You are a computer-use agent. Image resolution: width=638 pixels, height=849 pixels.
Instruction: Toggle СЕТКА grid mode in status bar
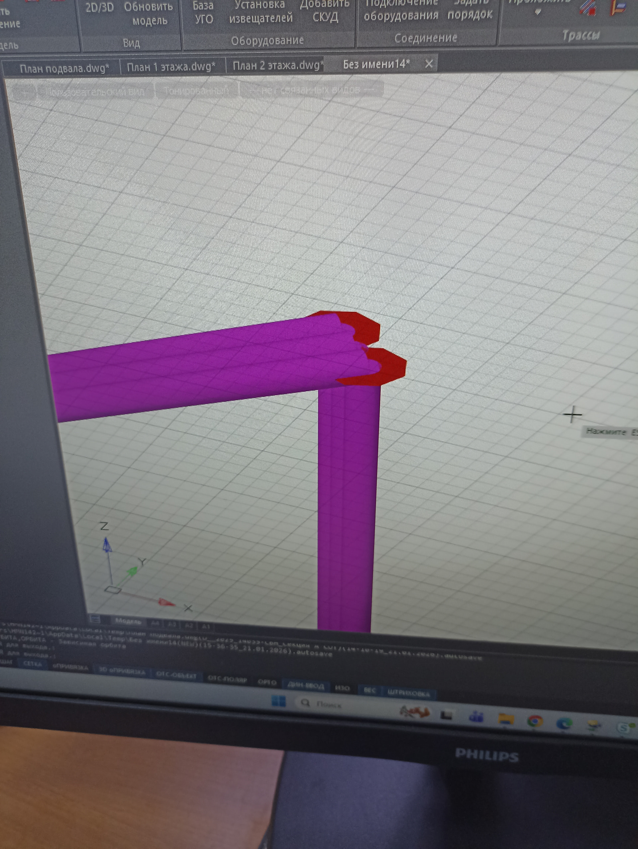click(33, 663)
